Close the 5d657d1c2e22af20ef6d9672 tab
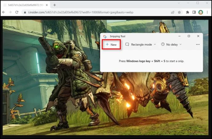 [47, 5]
